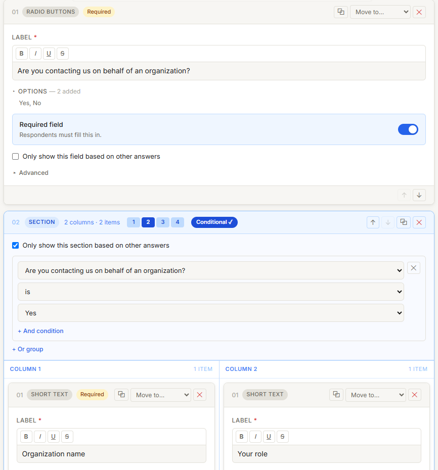Apply strikethrough in Your role label
Screen dimensions: 438x470
point(282,437)
